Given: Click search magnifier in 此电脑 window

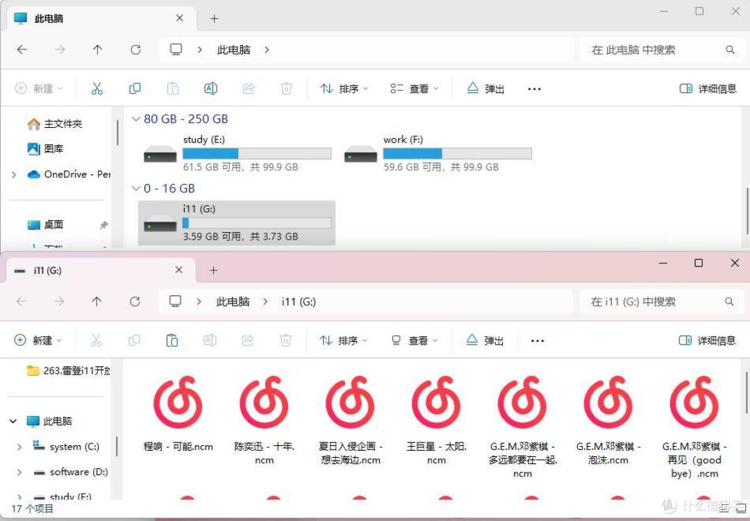Looking at the screenshot, I should (x=730, y=50).
